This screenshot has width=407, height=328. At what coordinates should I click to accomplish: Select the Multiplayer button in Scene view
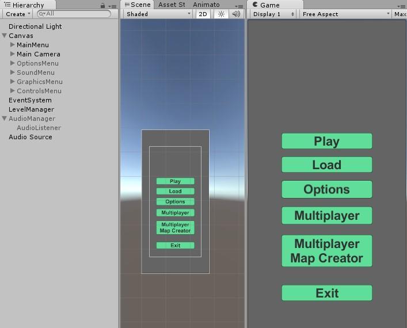pyautogui.click(x=175, y=213)
